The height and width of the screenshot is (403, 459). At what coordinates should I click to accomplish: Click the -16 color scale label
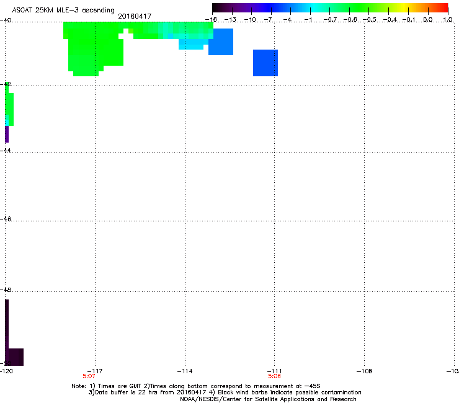(x=211, y=20)
